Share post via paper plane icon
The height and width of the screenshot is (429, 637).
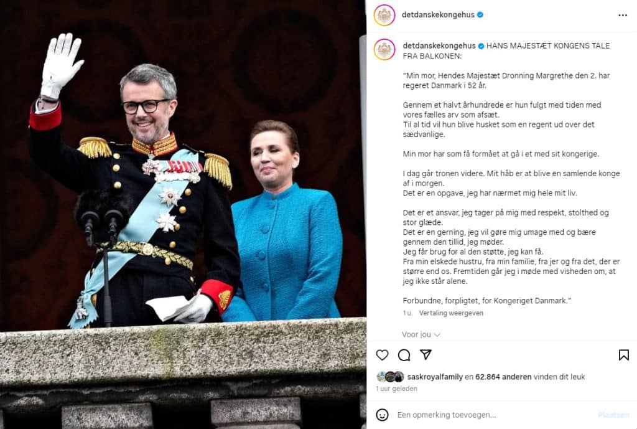point(425,354)
